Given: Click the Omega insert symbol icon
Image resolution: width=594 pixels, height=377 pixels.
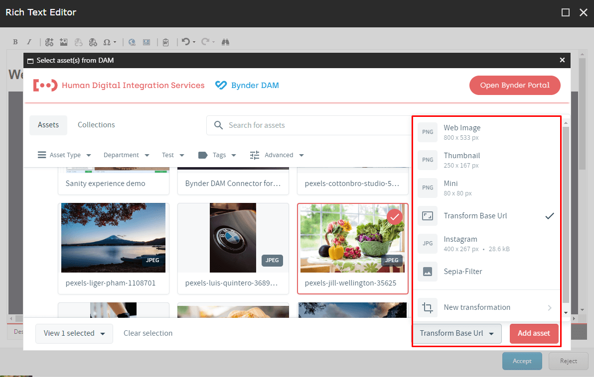Looking at the screenshot, I should click(107, 42).
